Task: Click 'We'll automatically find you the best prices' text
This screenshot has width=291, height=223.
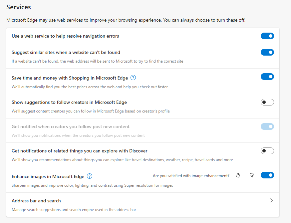Action: pyautogui.click(x=90, y=87)
